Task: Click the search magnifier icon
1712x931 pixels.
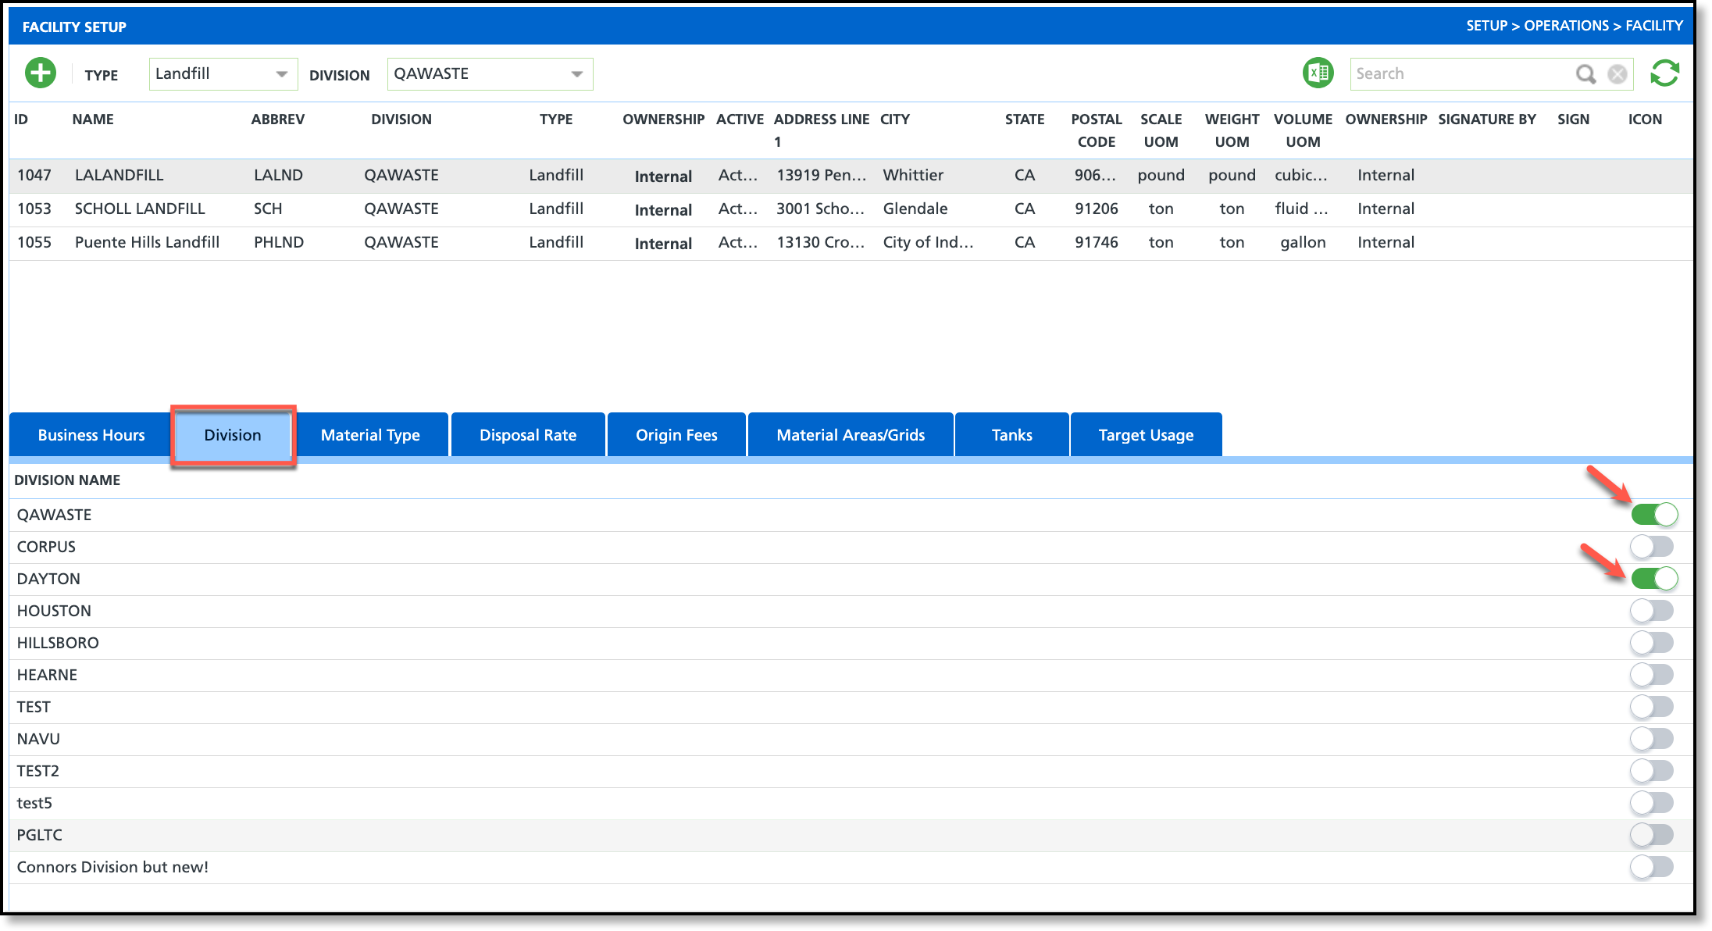Action: [x=1585, y=73]
